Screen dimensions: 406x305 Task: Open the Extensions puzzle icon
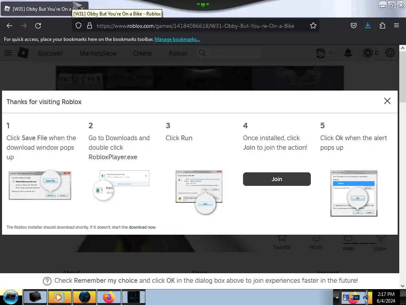(382, 26)
